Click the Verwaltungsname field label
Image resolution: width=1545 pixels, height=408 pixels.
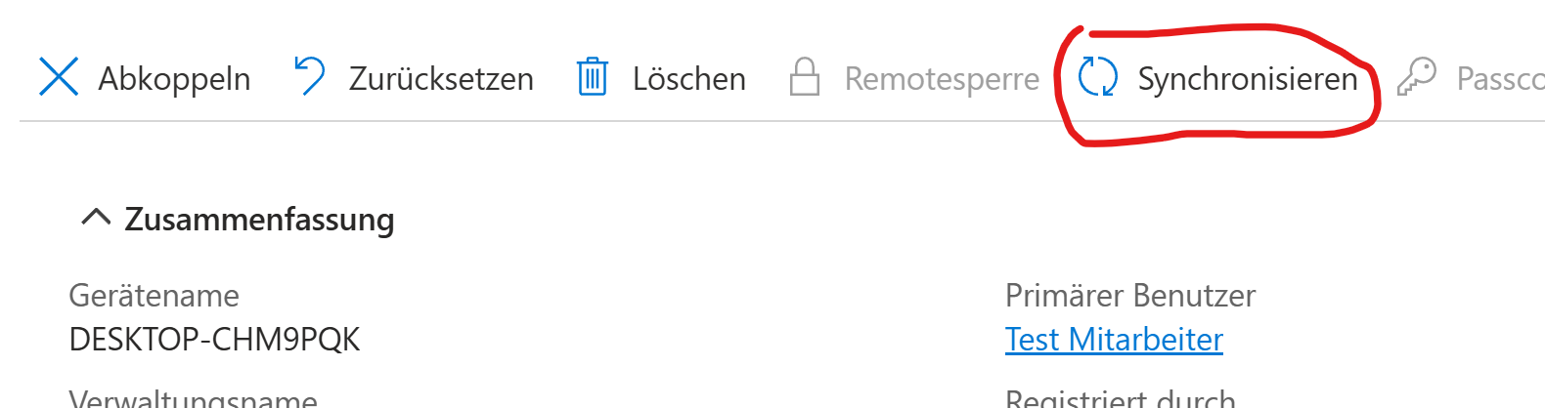[x=193, y=398]
